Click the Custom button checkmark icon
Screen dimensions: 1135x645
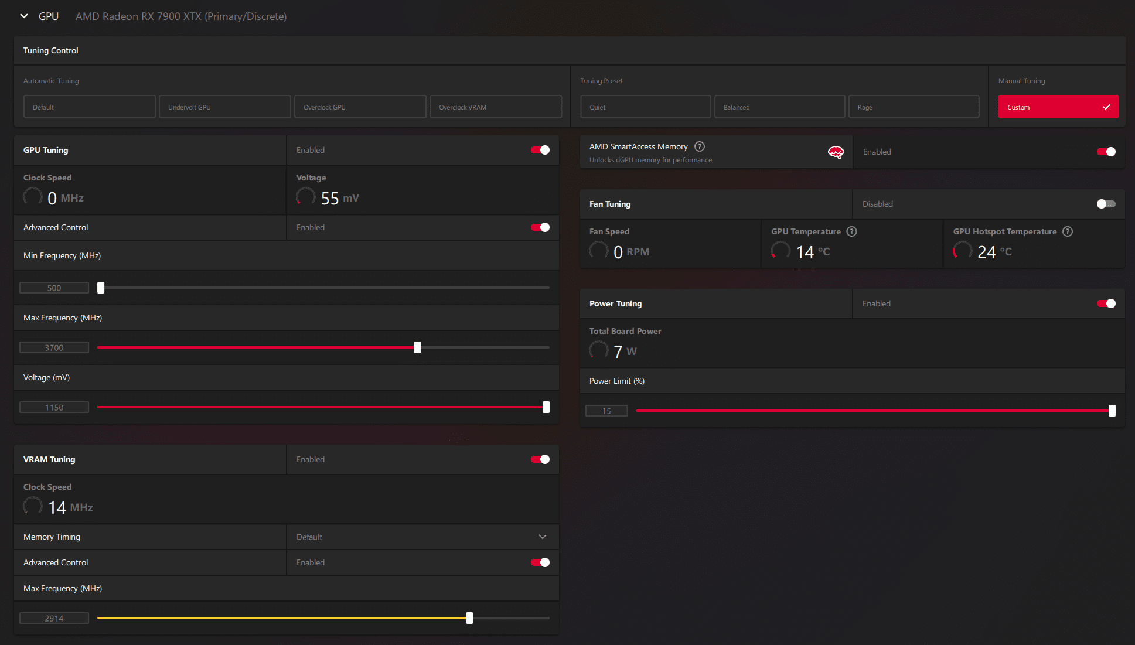coord(1106,107)
